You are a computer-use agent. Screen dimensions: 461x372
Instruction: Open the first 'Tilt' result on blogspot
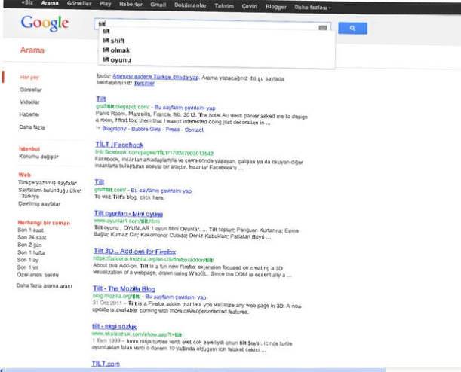click(101, 99)
